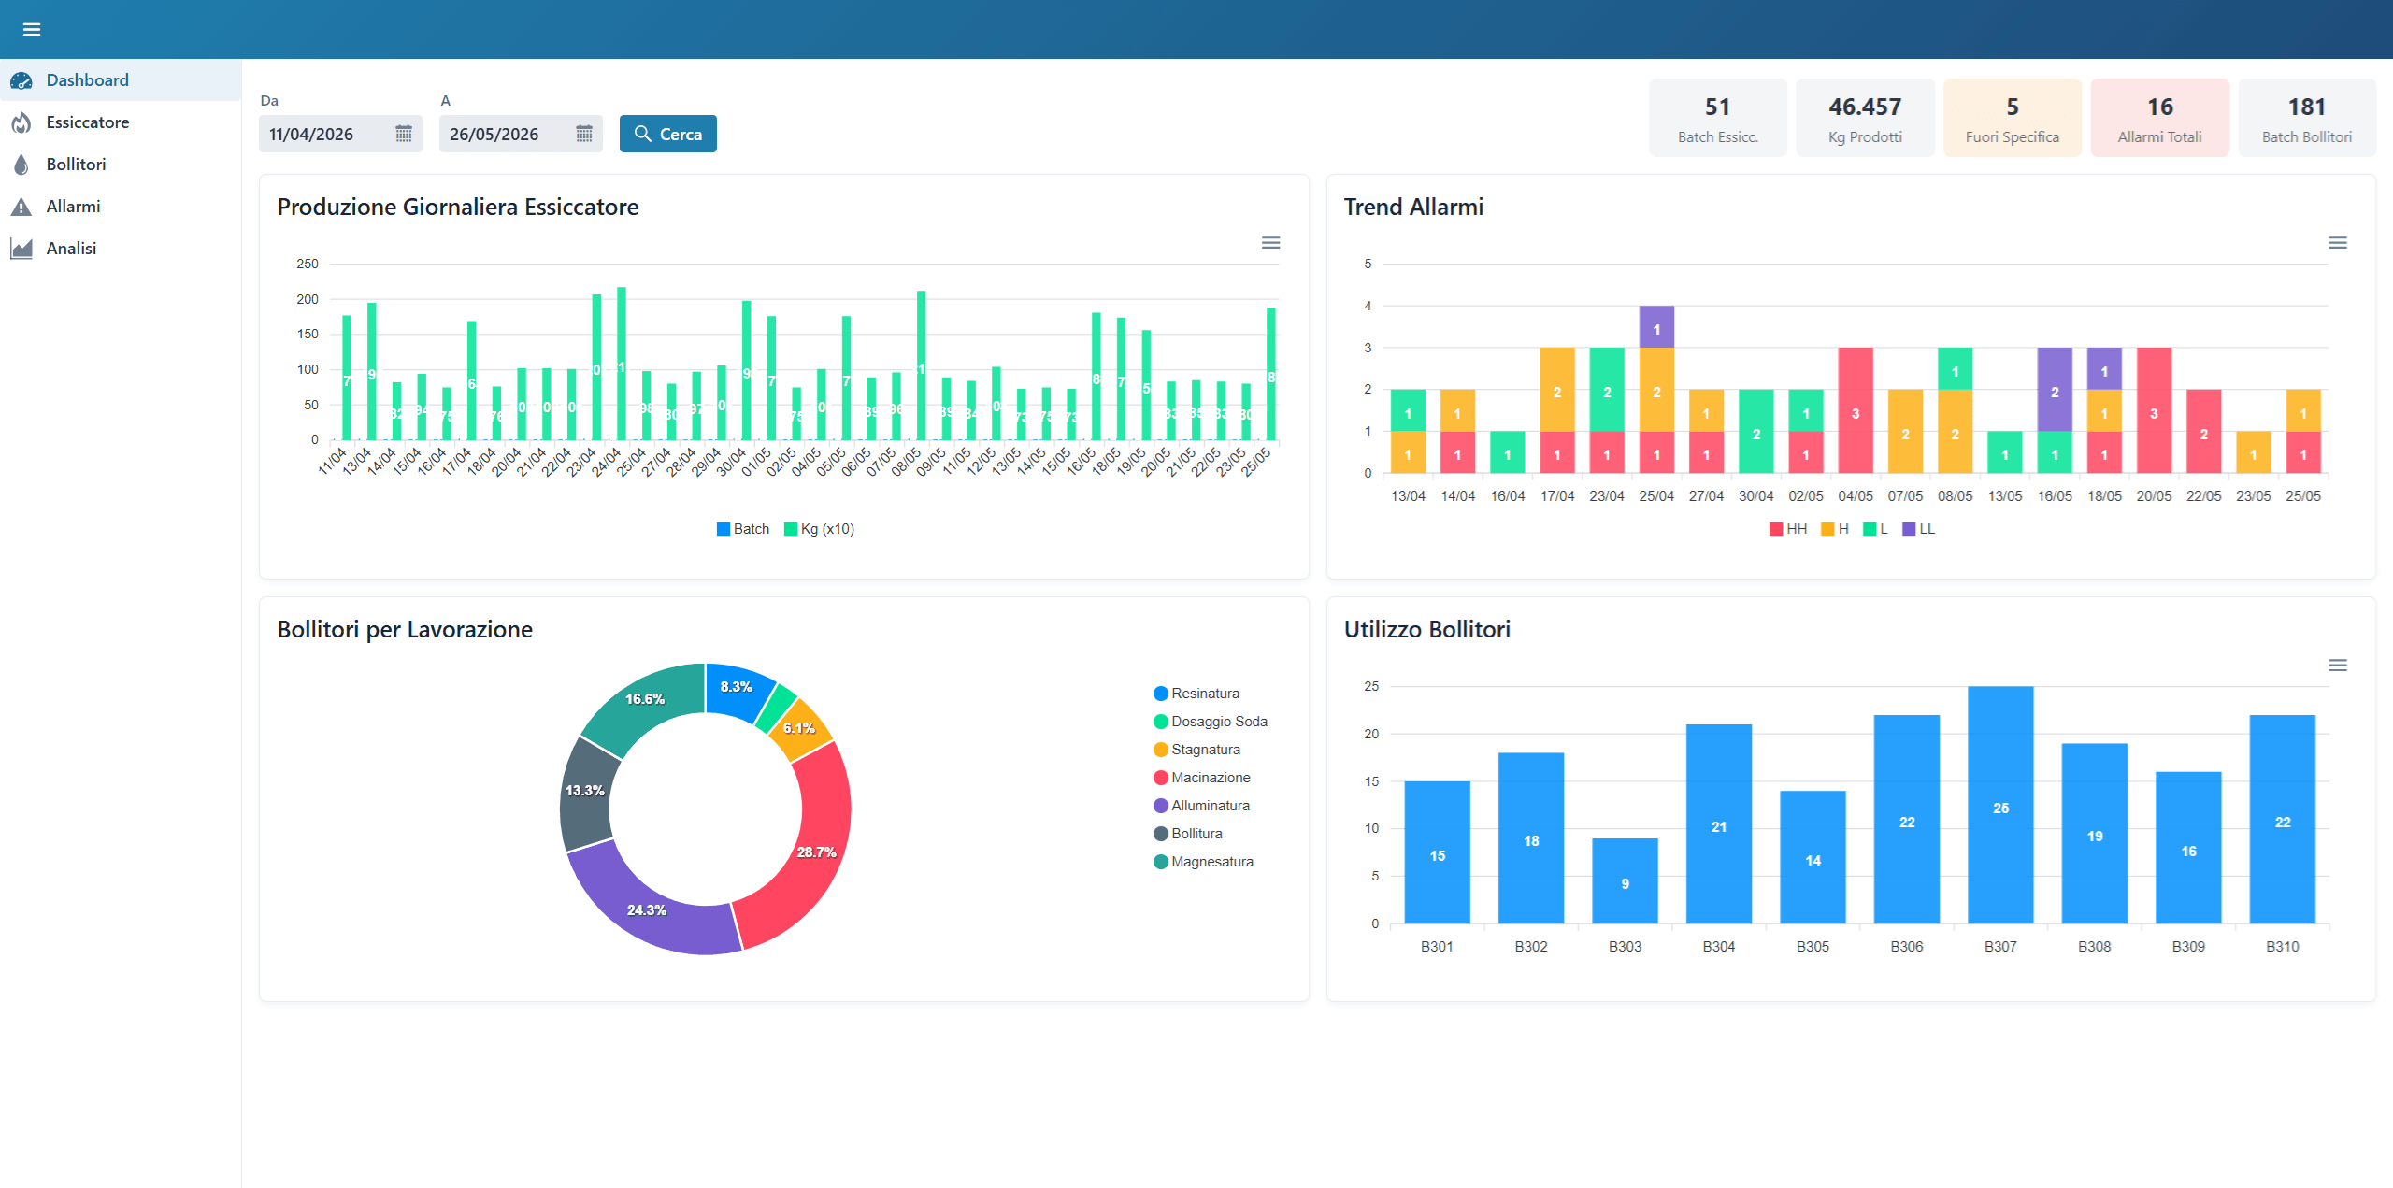The height and width of the screenshot is (1188, 2393).
Task: Select the 16 Allarmi Totali card
Action: point(2159,118)
